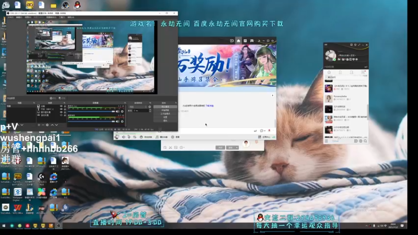Image resolution: width=418 pixels, height=235 pixels.
Task: Open video icon at YY panel bottom
Action: pos(356,141)
